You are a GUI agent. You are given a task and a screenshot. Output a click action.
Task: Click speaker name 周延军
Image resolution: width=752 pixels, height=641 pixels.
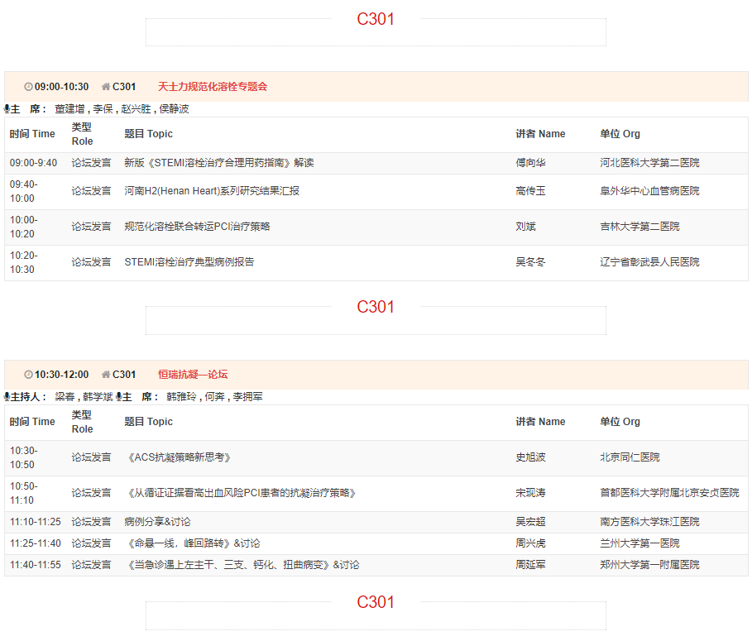point(530,565)
